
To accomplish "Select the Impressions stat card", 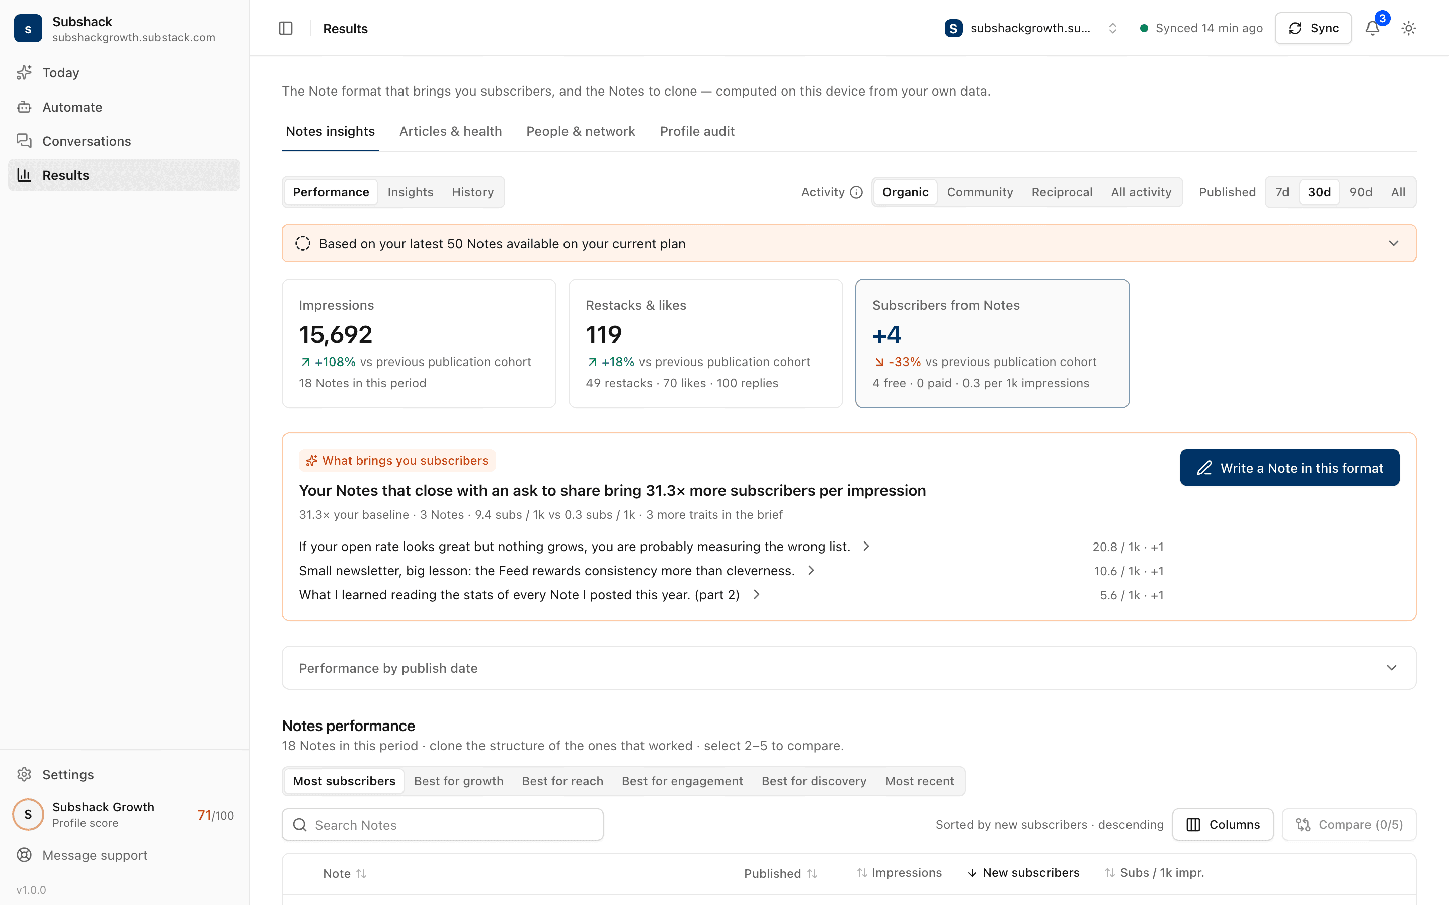I will [419, 343].
